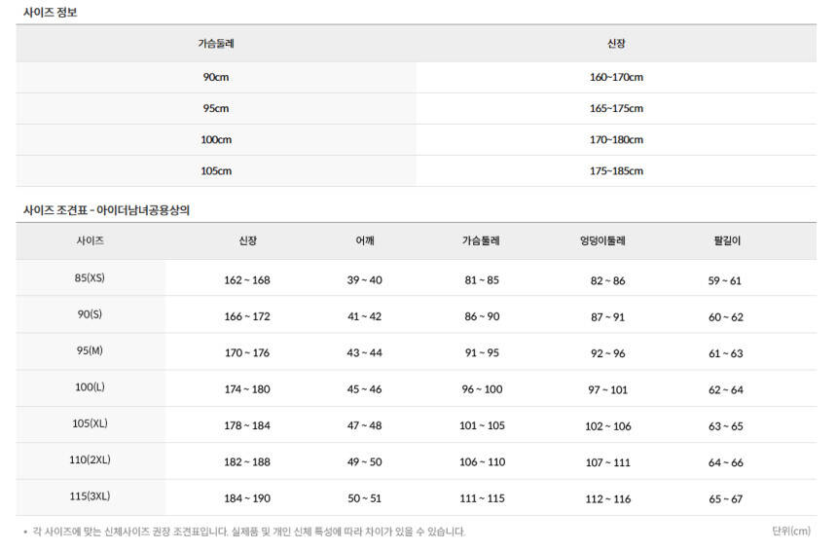Click the 115(3XL) size row label

pos(90,496)
